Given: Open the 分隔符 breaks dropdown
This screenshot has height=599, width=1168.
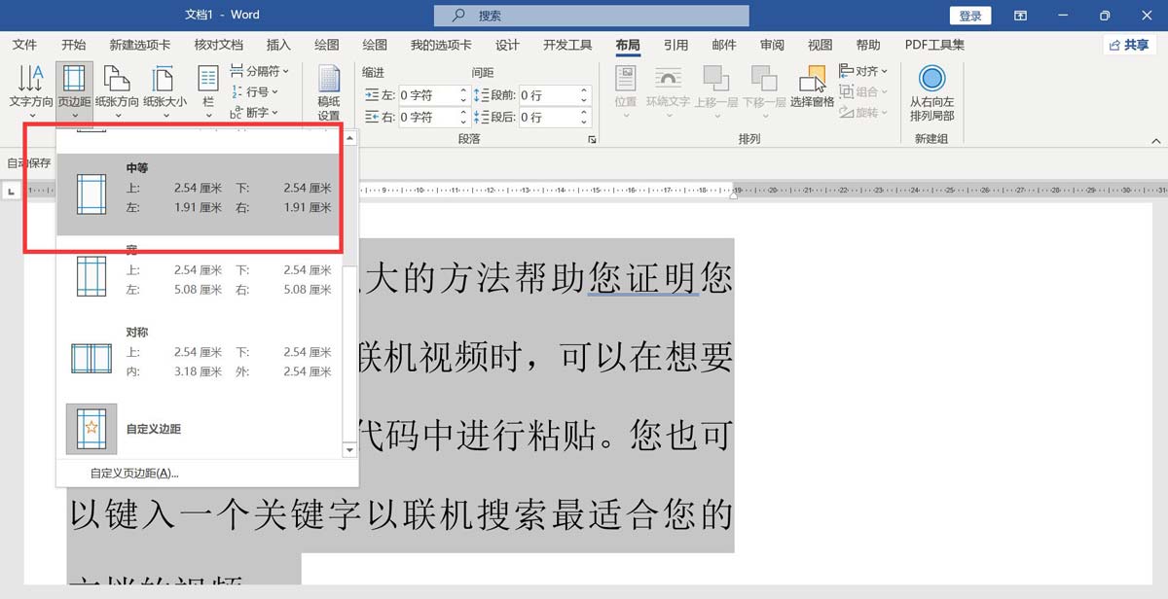Looking at the screenshot, I should tap(259, 71).
